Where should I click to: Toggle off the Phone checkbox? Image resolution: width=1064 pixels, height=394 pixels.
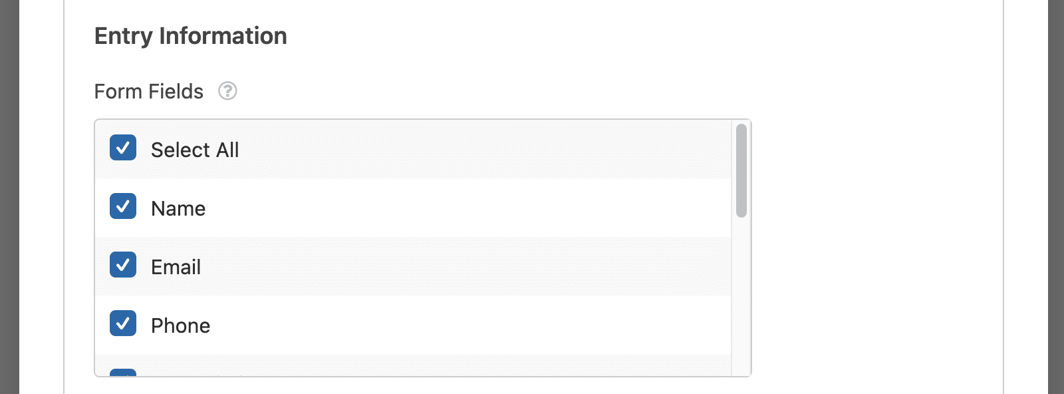123,323
